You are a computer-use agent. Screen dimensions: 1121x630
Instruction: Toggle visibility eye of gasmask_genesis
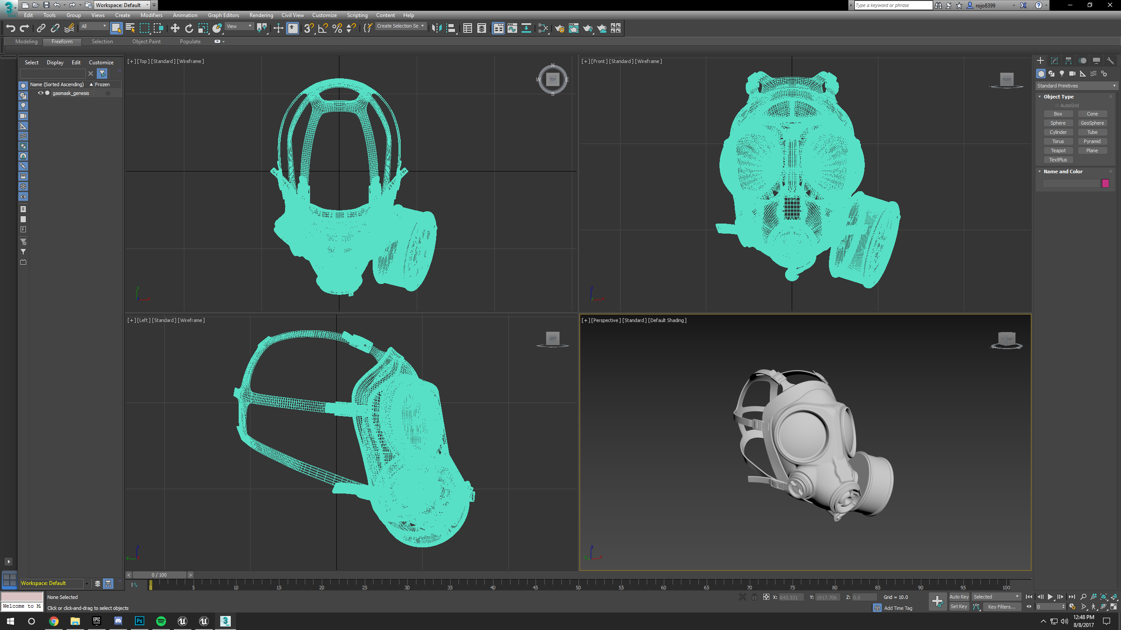pyautogui.click(x=40, y=93)
